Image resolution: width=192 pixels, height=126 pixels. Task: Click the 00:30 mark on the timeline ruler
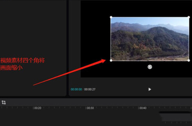tap(90, 108)
